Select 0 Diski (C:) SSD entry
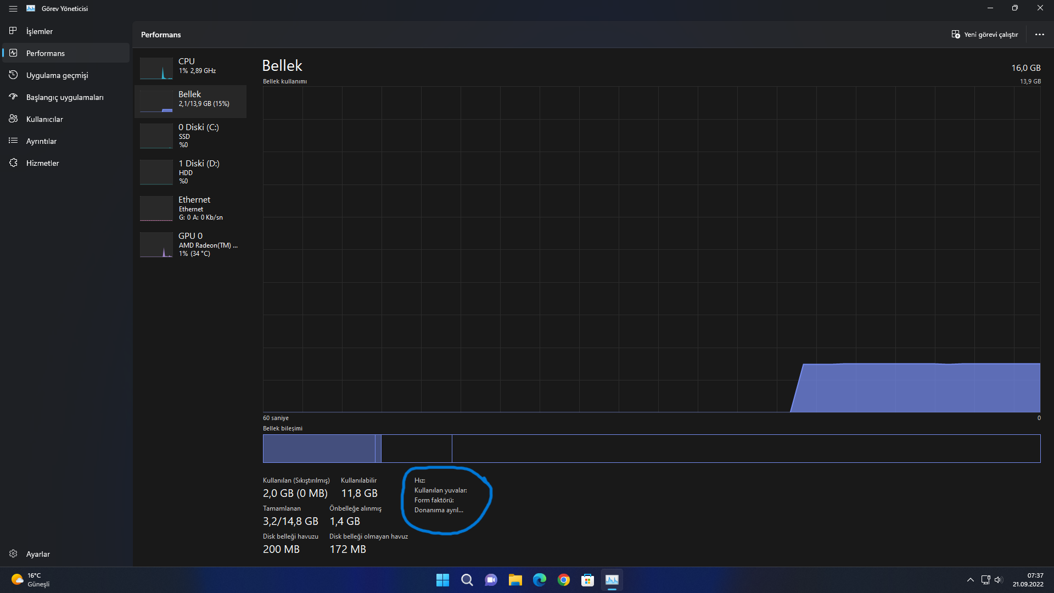 click(190, 136)
